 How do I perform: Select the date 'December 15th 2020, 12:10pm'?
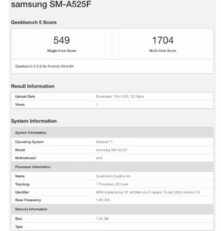tap(120, 96)
